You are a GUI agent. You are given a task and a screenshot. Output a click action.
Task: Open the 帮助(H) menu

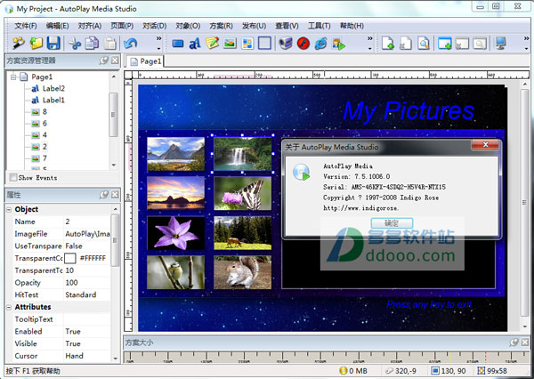[x=352, y=26]
